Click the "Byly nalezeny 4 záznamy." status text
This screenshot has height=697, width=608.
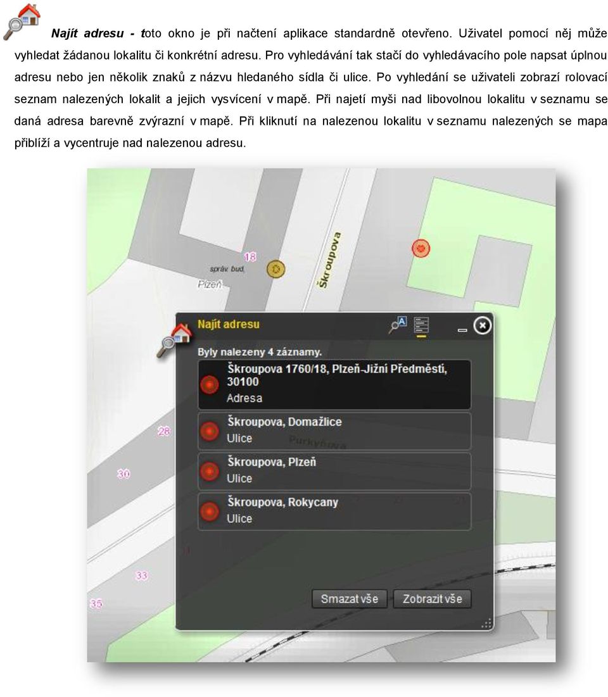tap(259, 352)
